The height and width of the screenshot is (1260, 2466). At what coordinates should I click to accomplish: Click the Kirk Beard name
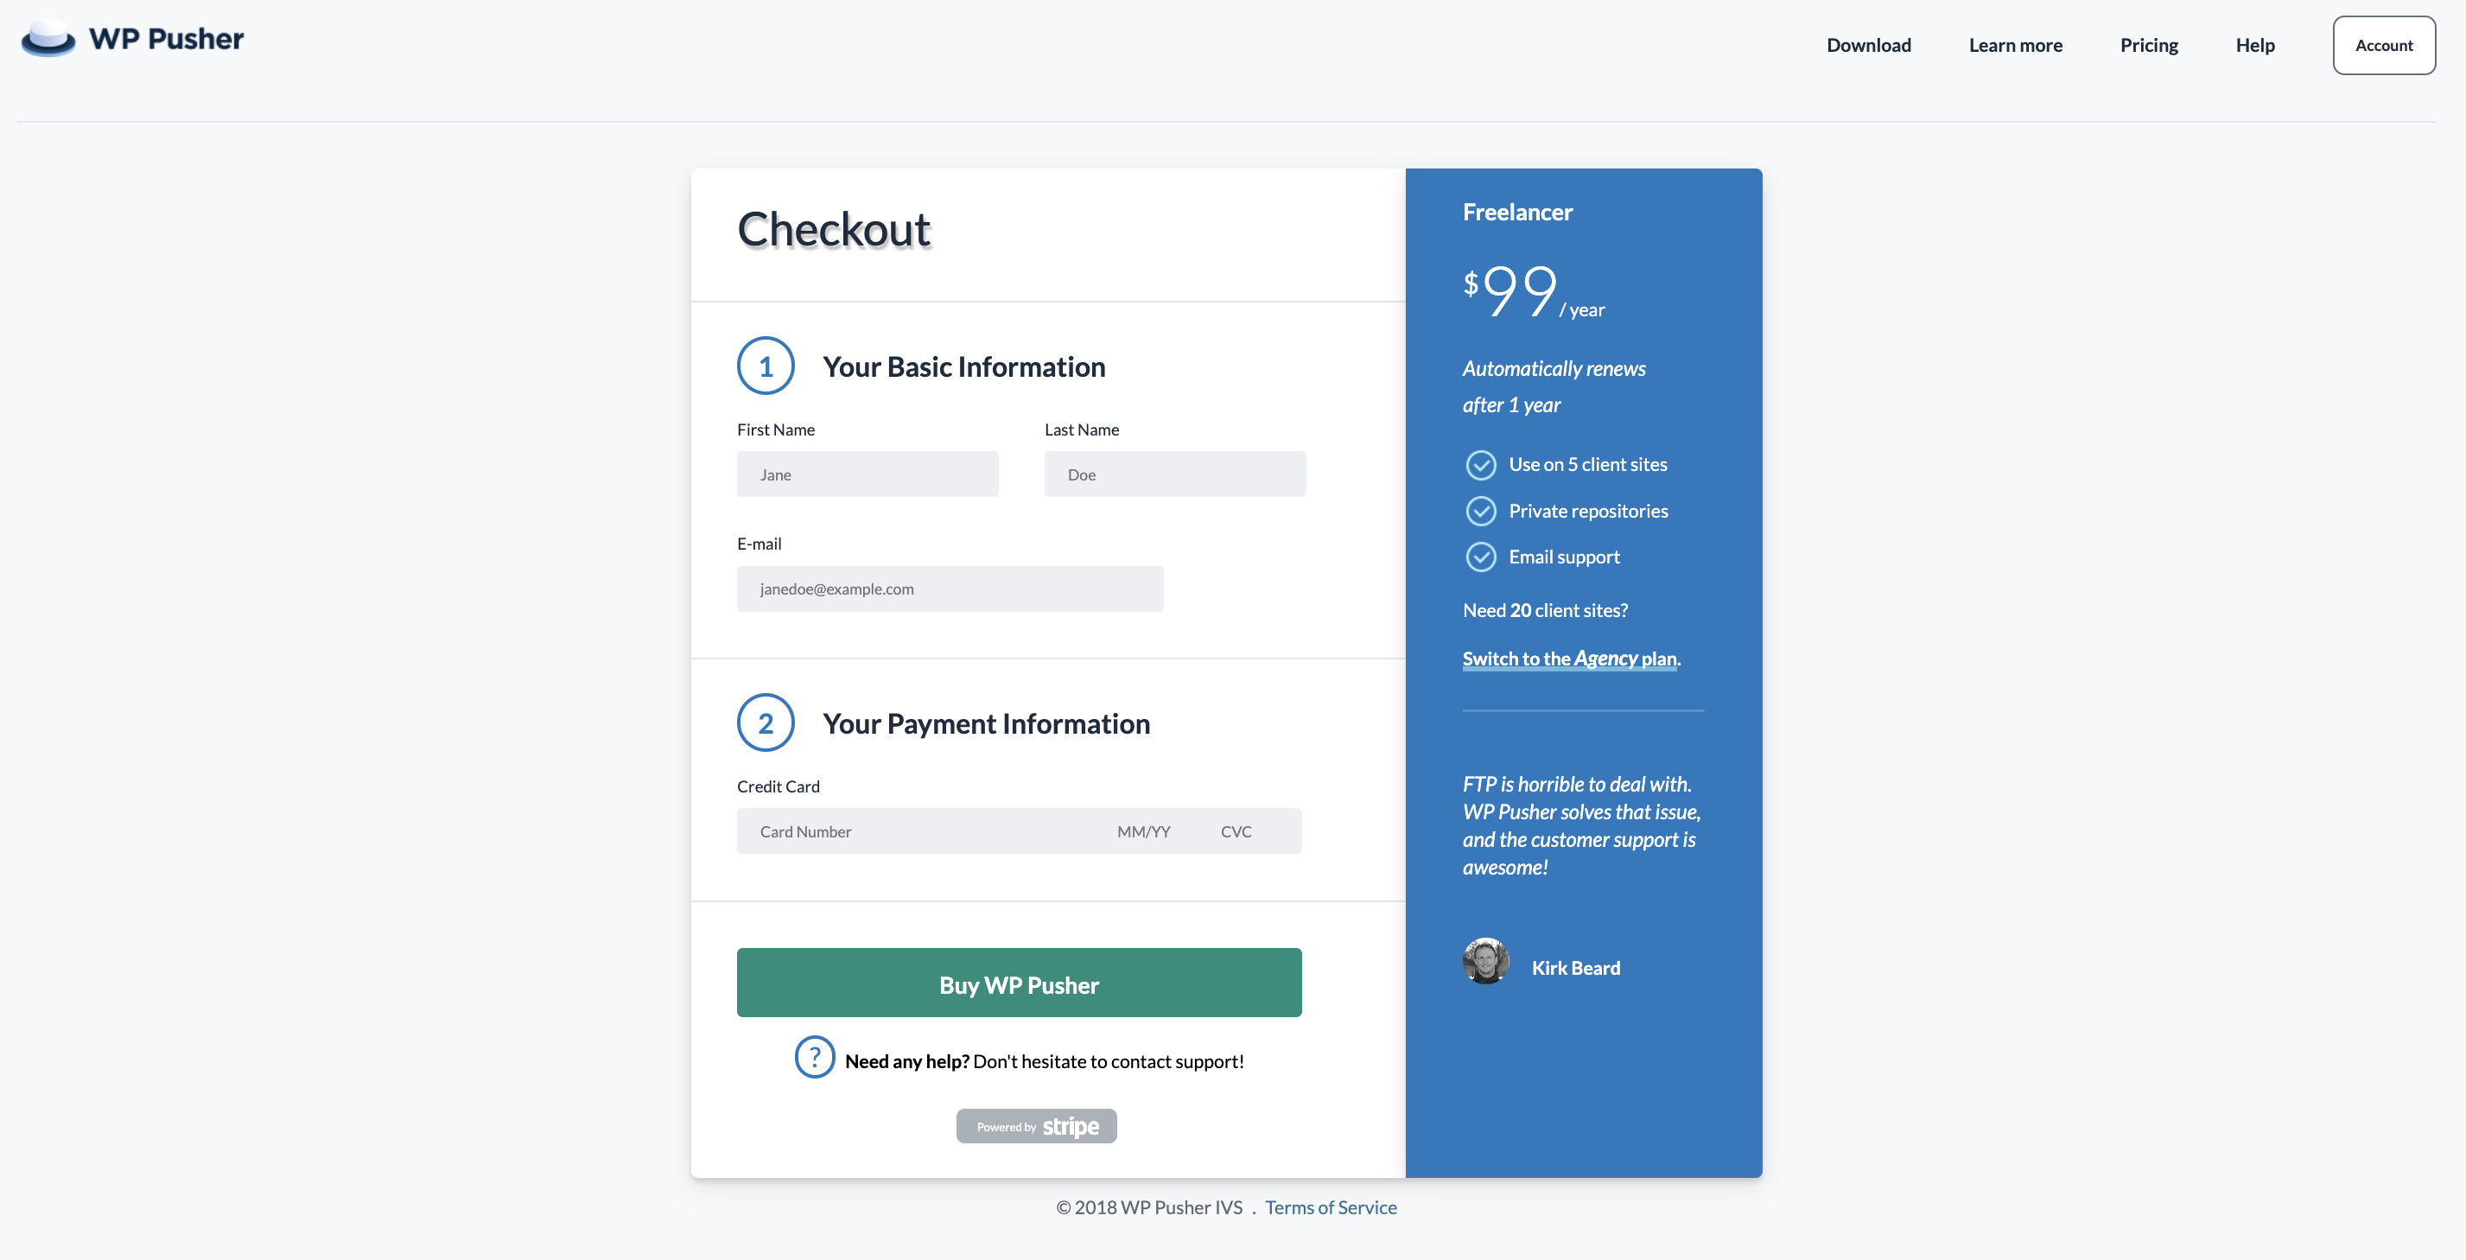pyautogui.click(x=1576, y=968)
